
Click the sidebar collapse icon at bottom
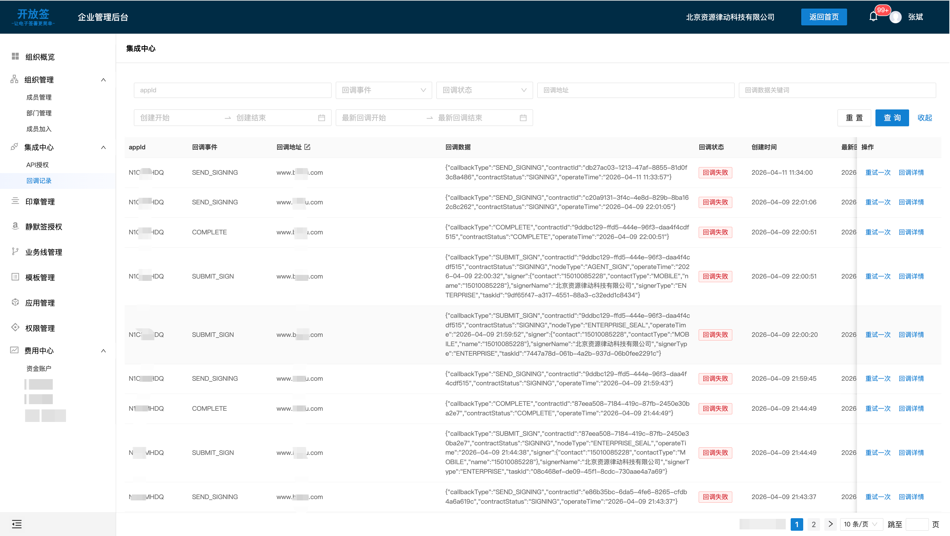16,524
